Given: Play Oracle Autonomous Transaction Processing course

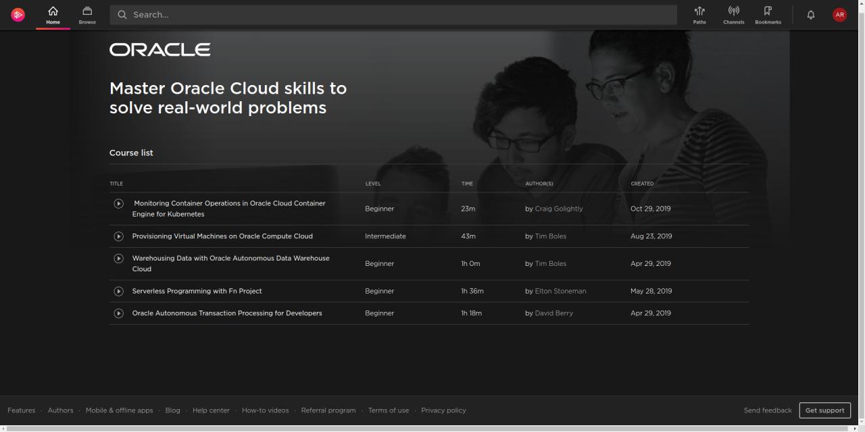Looking at the screenshot, I should click(118, 313).
